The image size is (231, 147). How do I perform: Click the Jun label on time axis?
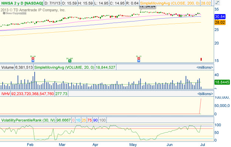170,145
